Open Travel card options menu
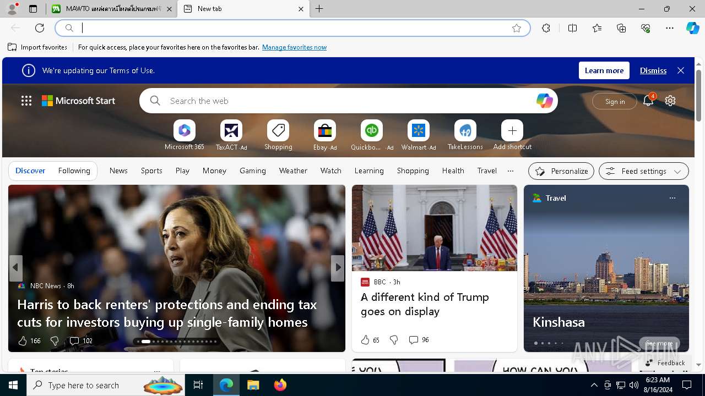This screenshot has height=396, width=705. click(672, 198)
